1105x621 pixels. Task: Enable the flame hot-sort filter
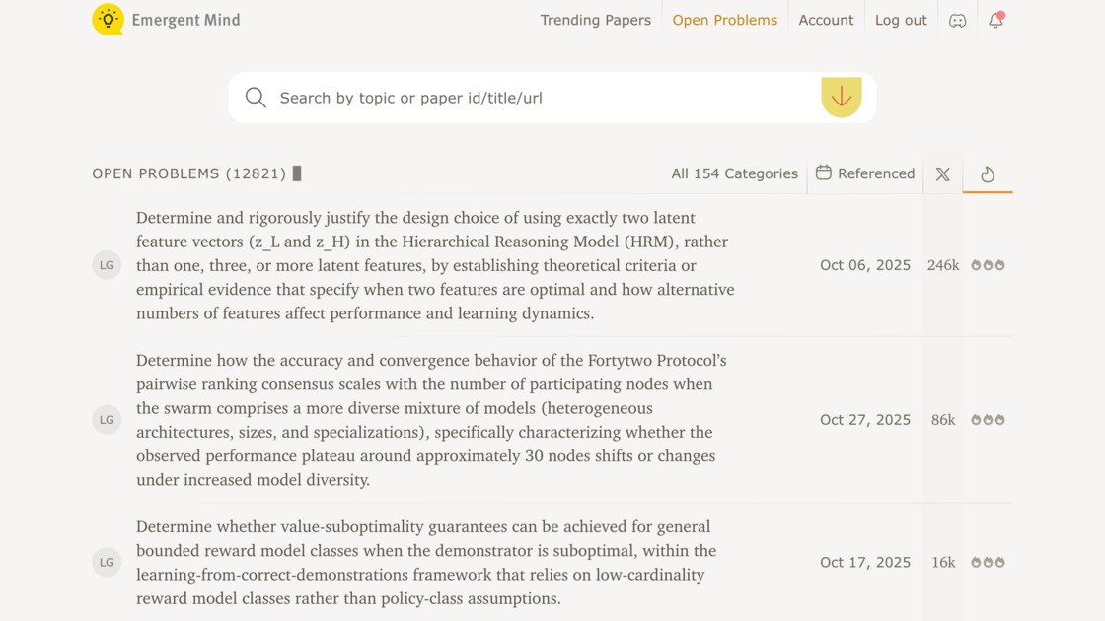(988, 173)
